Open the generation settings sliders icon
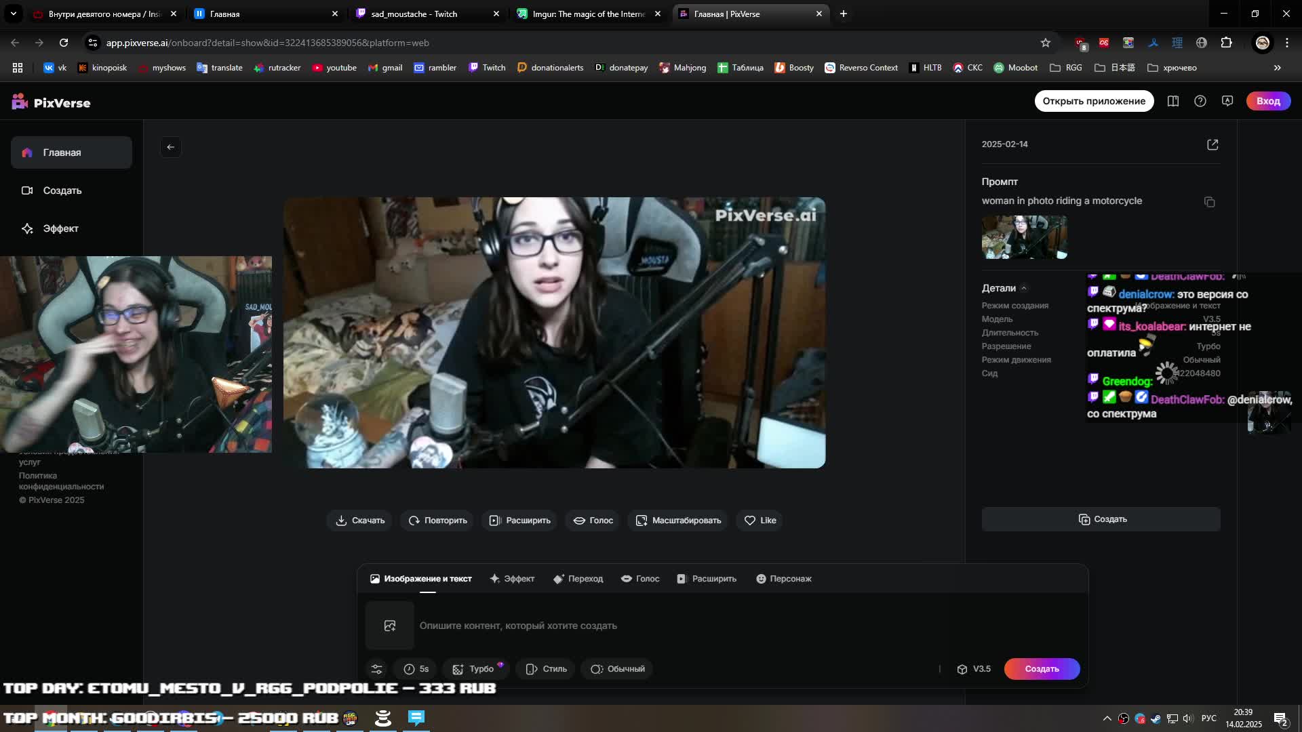Screen dimensions: 1302x732 tap(377, 669)
